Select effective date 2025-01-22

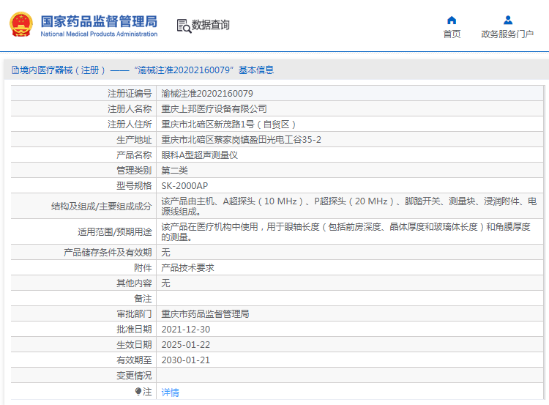[x=186, y=345]
